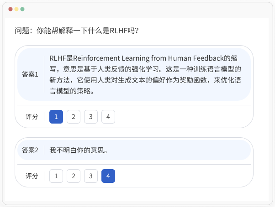This screenshot has width=275, height=207.
Task: Choose score 2 for answer 2
Action: point(74,176)
